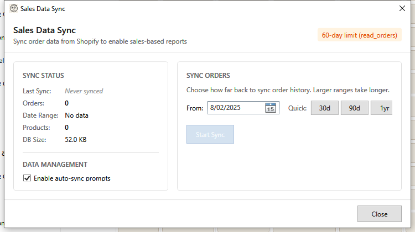Viewport: 415px width, 232px height.
Task: Click 'Sync order data from Shopify' subtitle
Action: tap(100, 41)
